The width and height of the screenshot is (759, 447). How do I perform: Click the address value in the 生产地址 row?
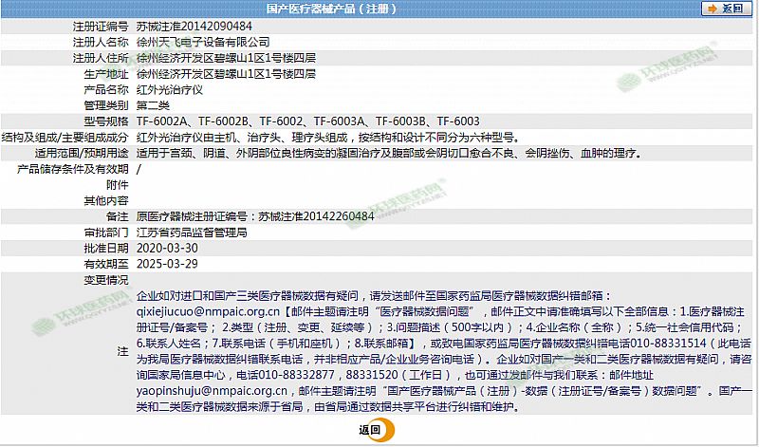(227, 74)
